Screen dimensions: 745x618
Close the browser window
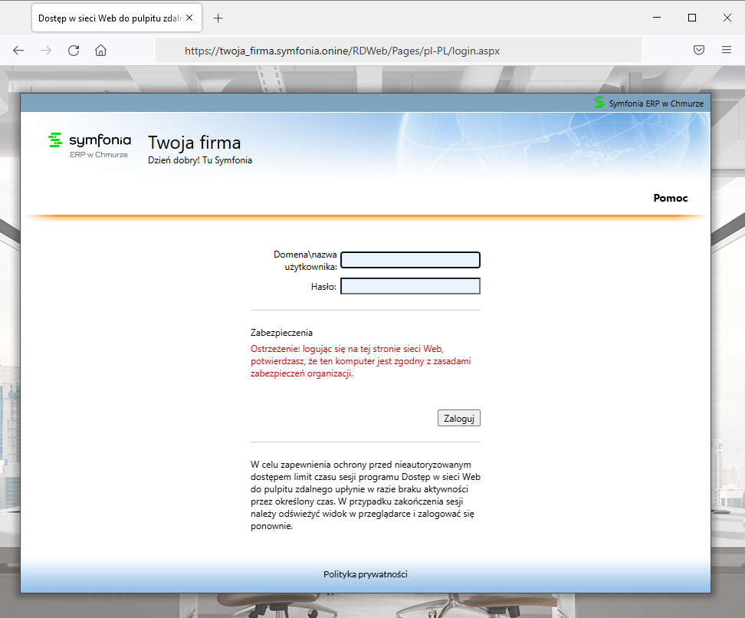tap(727, 18)
